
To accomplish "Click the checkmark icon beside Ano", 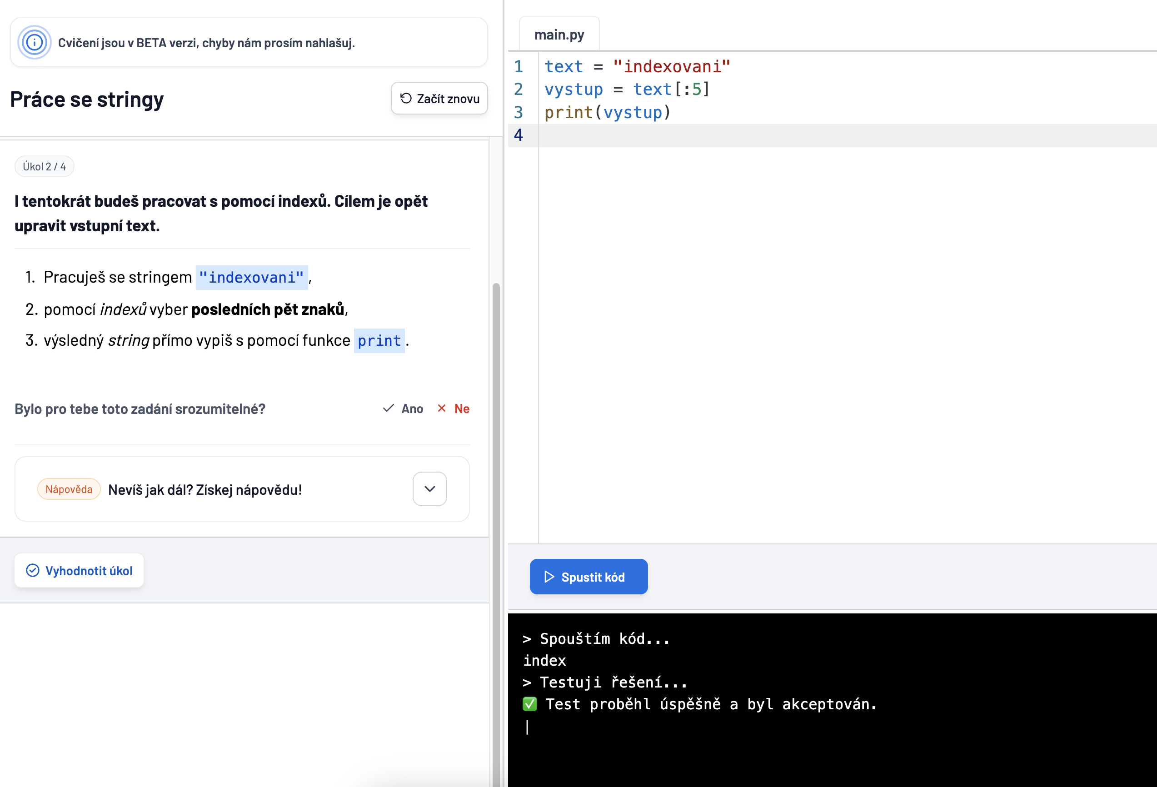I will 389,408.
